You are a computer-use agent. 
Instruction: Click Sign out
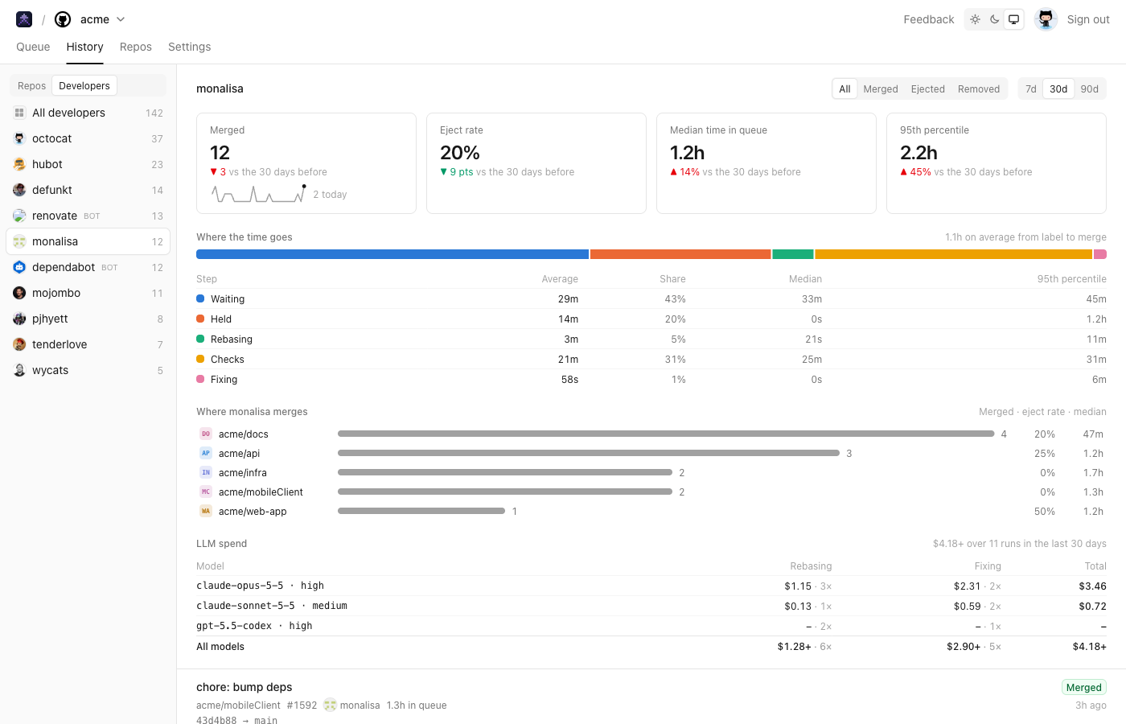(x=1088, y=19)
